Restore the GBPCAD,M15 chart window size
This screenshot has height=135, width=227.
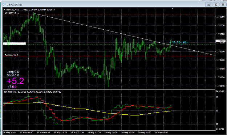pyautogui.click(x=216, y=5)
